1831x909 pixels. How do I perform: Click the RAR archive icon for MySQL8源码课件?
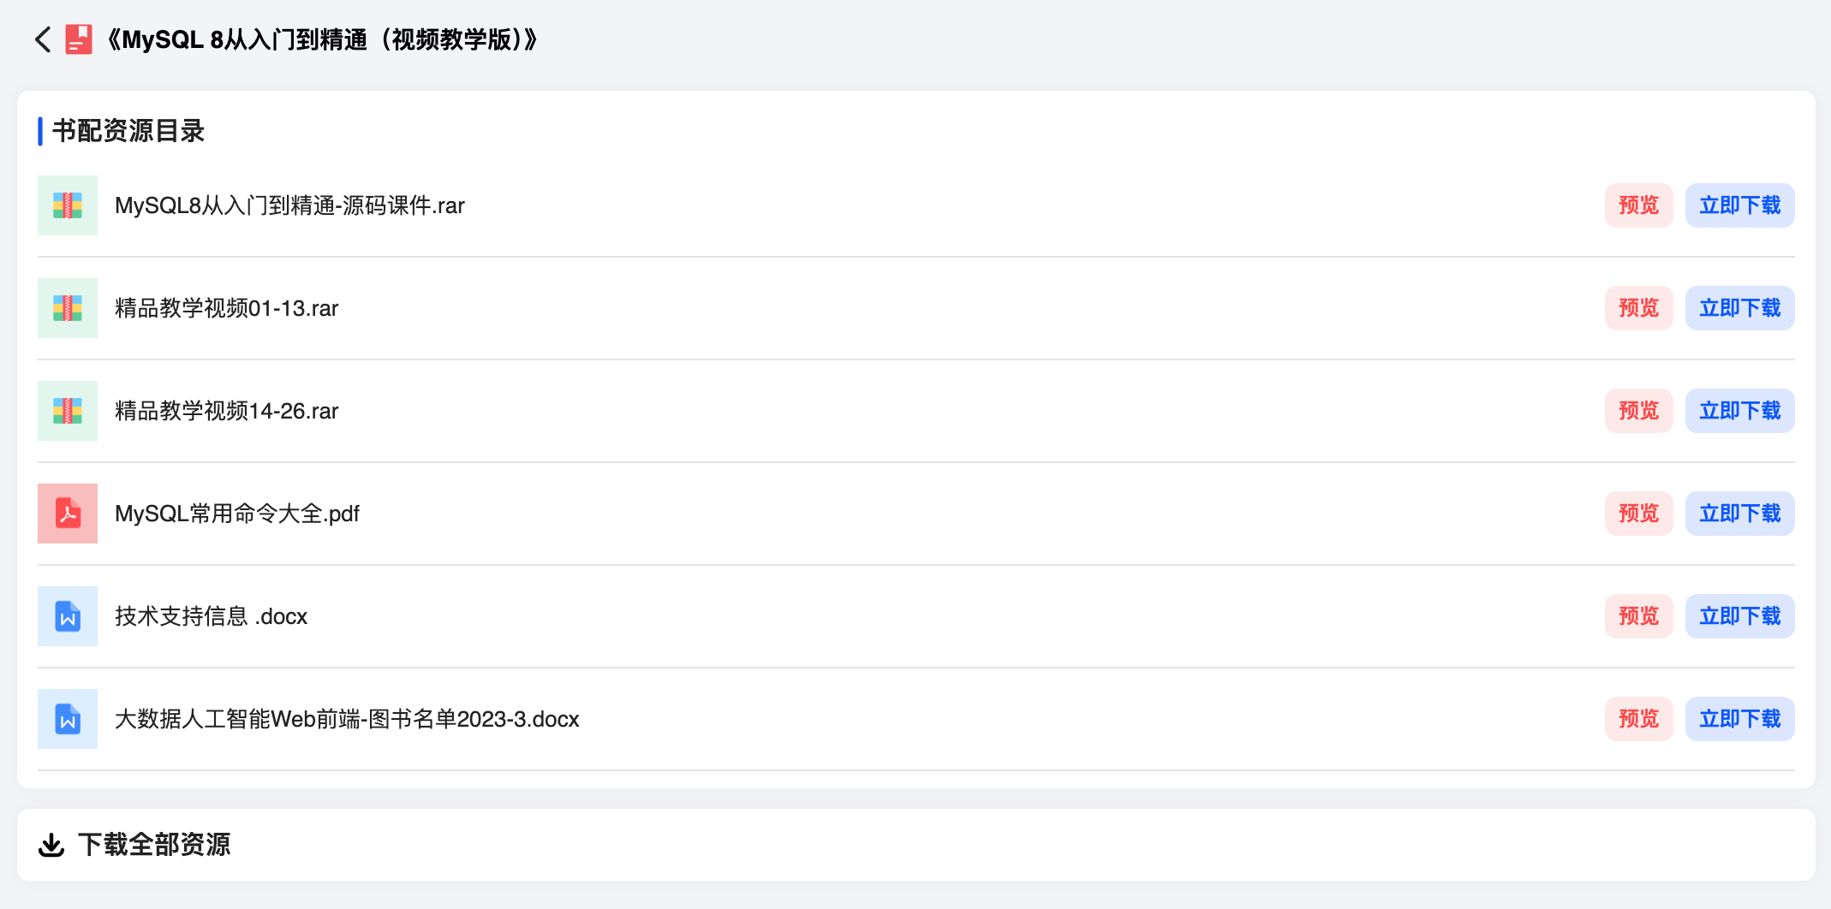[x=68, y=205]
